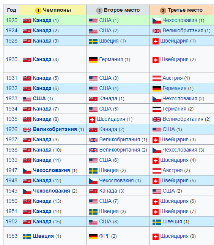Open the США link in 1939 second place

tap(105, 160)
